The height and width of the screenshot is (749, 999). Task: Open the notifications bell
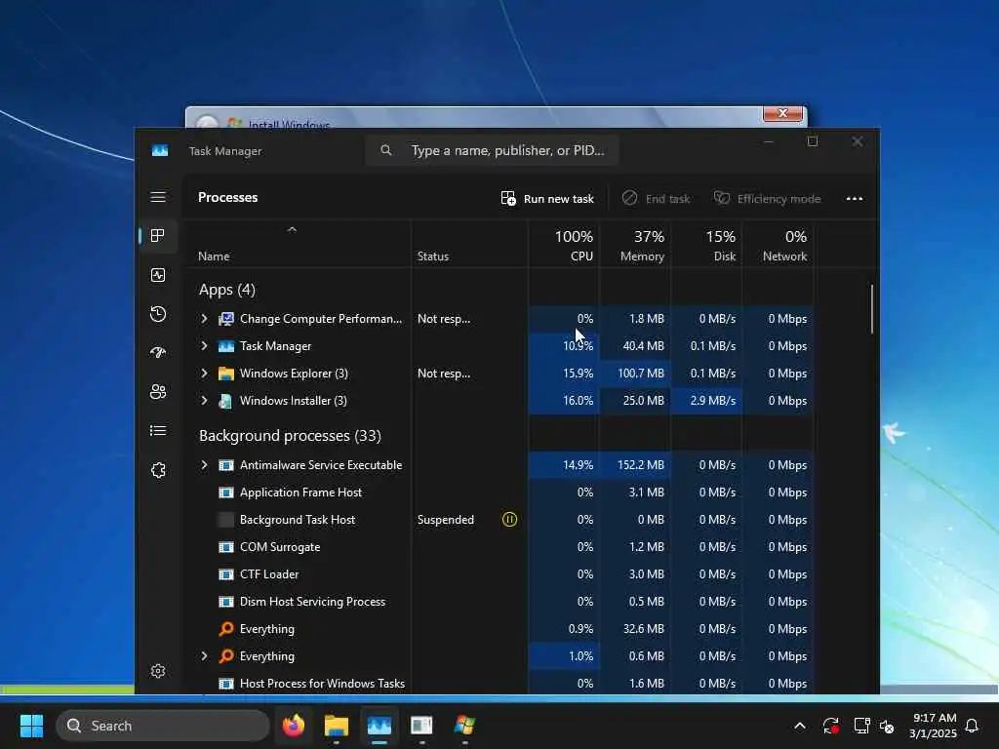[972, 726]
